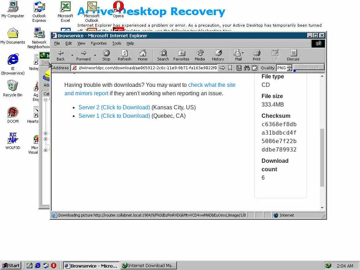Click Server 1 (Click to Download) link

coord(114,116)
